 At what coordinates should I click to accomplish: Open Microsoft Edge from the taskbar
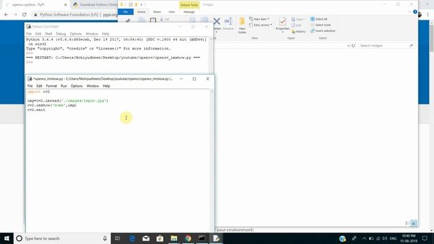(132, 239)
